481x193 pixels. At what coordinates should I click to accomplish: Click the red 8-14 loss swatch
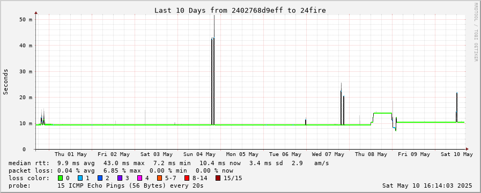pos(187,178)
